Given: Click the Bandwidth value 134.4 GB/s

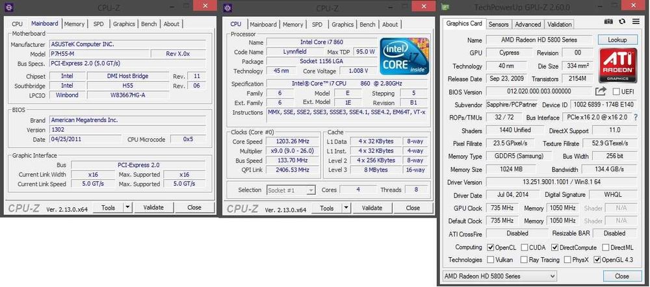Looking at the screenshot, I should coord(608,169).
